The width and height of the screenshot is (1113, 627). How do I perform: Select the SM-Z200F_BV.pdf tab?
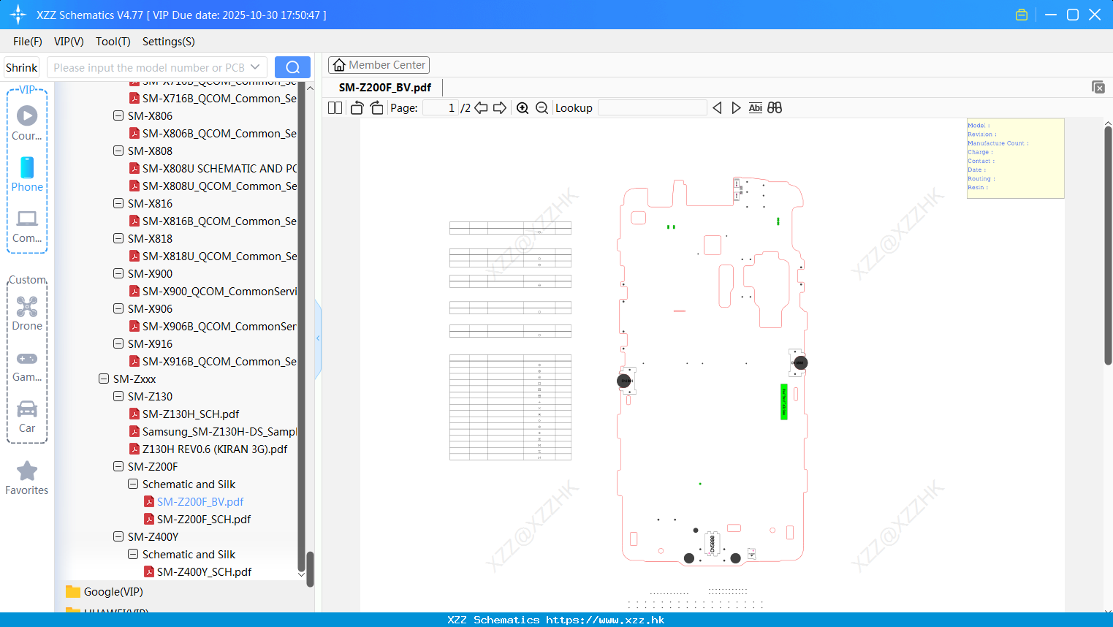(385, 87)
